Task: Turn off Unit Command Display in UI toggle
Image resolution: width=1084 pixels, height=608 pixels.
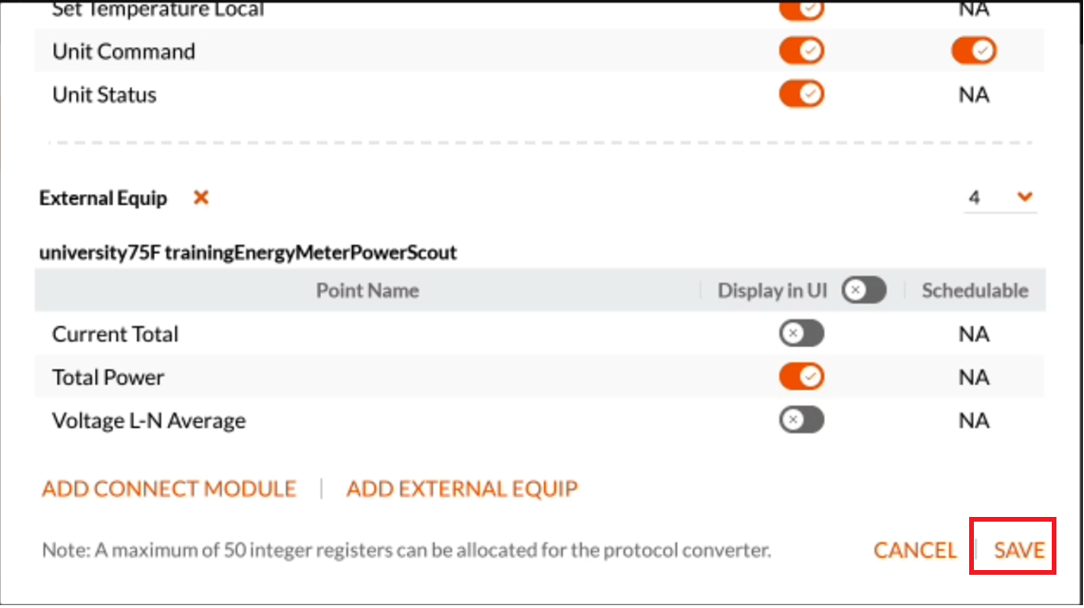Action: (801, 50)
